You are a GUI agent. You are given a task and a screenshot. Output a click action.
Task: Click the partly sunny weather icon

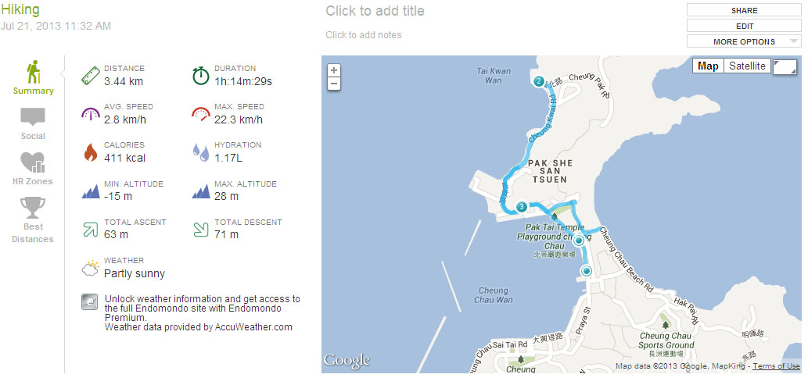point(90,268)
